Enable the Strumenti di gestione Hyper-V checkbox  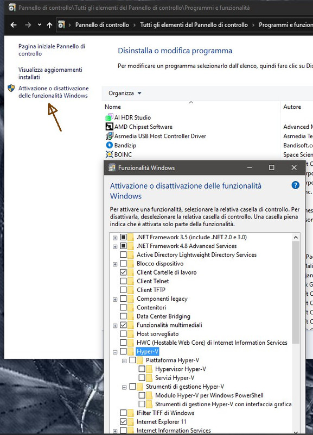(132, 387)
